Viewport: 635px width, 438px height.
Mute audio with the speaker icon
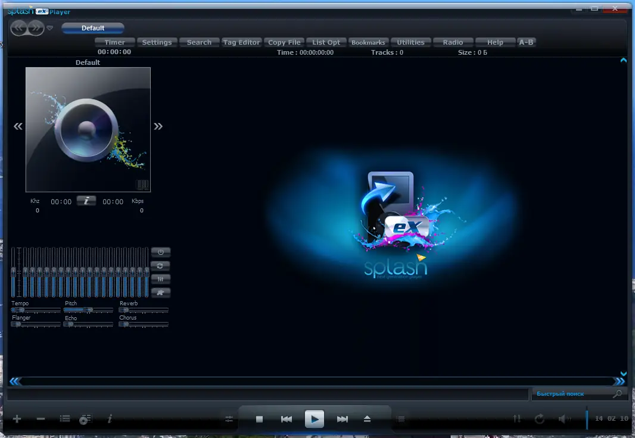coord(564,419)
